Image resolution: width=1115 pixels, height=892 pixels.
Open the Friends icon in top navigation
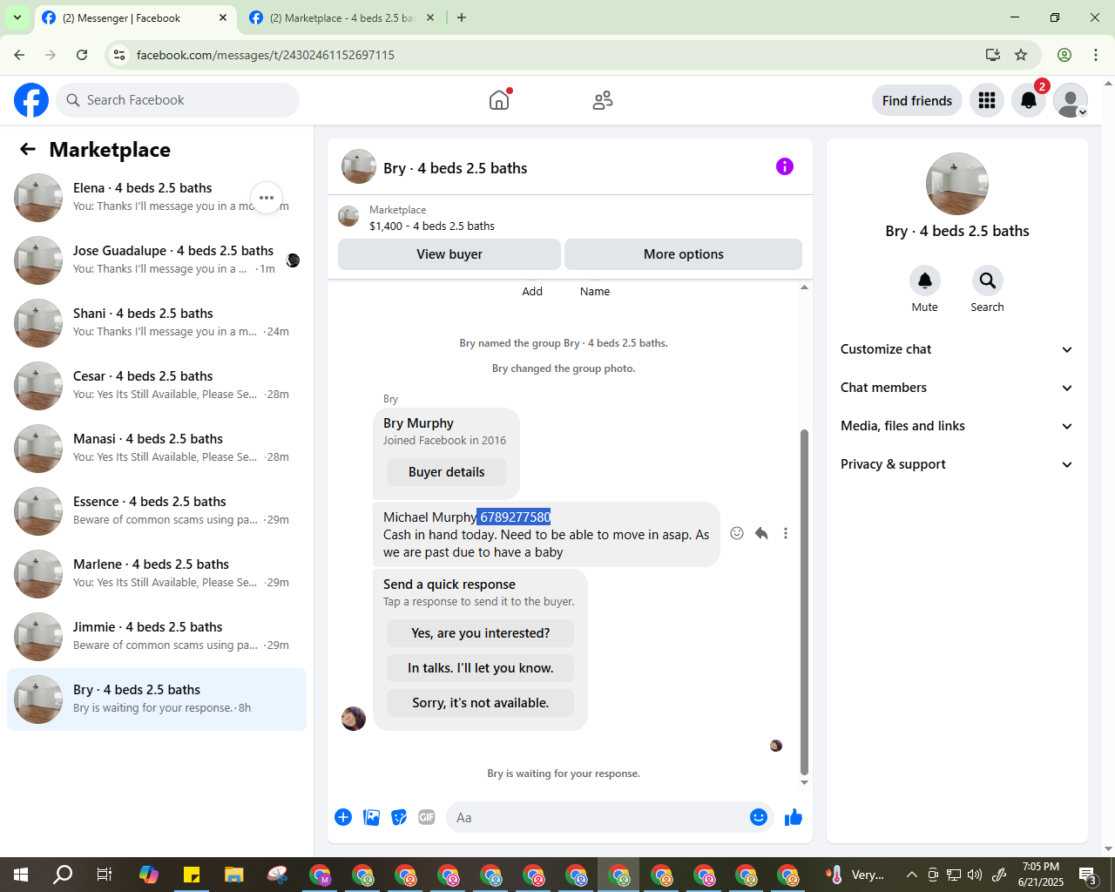tap(603, 100)
